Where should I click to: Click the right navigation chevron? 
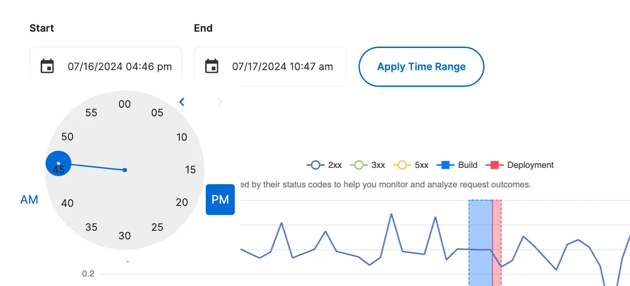[x=219, y=101]
